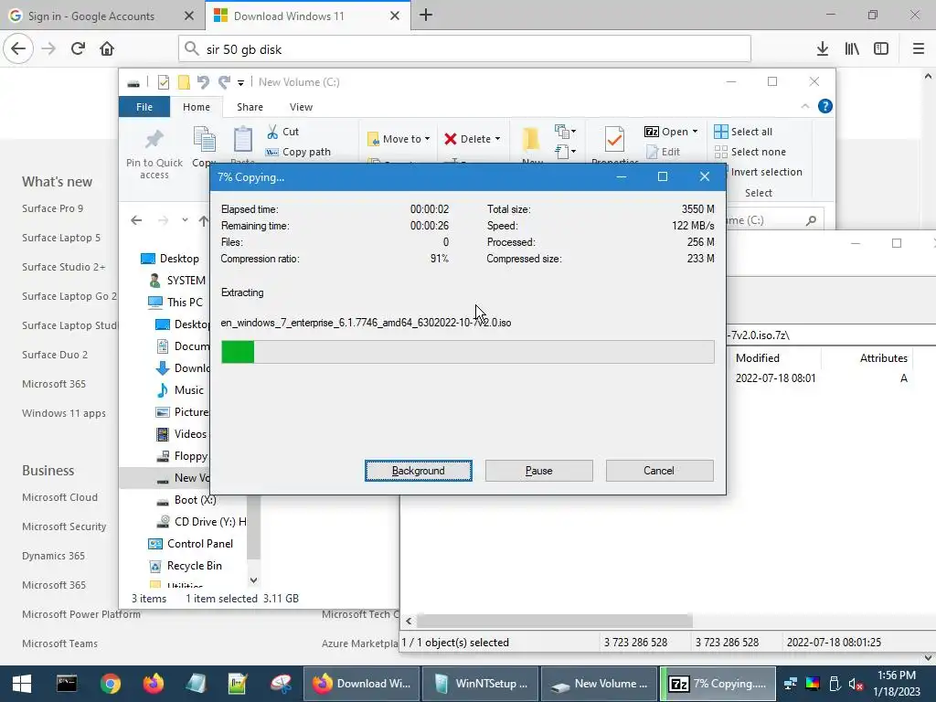This screenshot has width=936, height=702.
Task: Click search icon in Explorer search box
Action: [811, 220]
